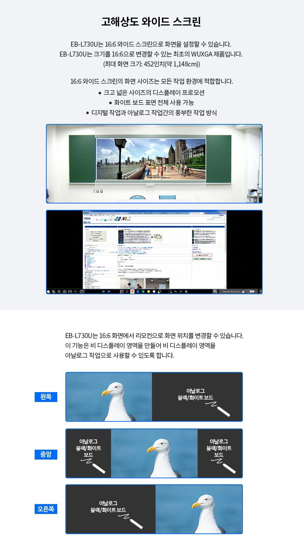
Task: Click the 오른쪽 position label
Action: click(x=46, y=509)
